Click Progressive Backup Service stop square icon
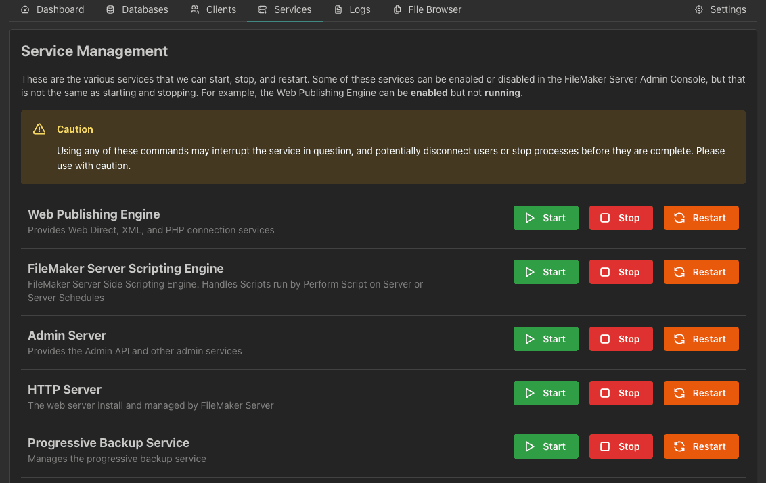Screen dimensions: 766x483 pos(605,446)
